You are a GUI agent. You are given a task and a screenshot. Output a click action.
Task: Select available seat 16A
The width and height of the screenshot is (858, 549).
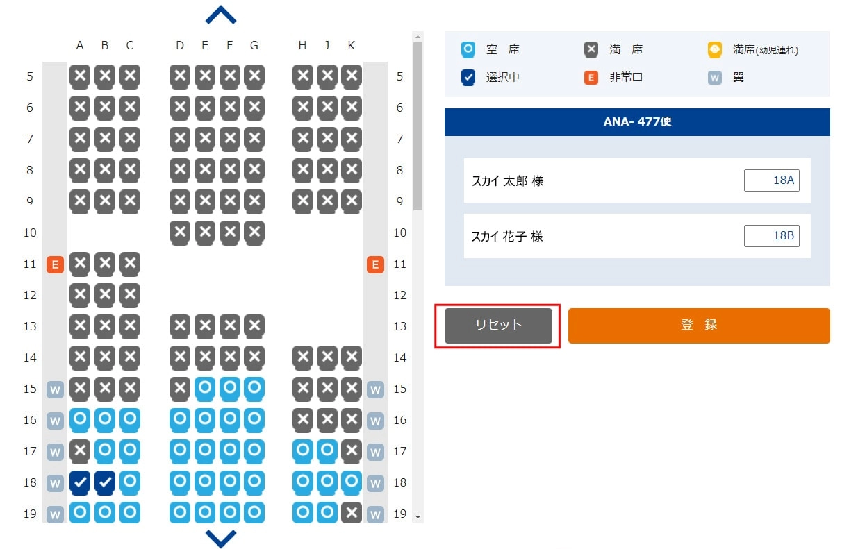click(80, 420)
